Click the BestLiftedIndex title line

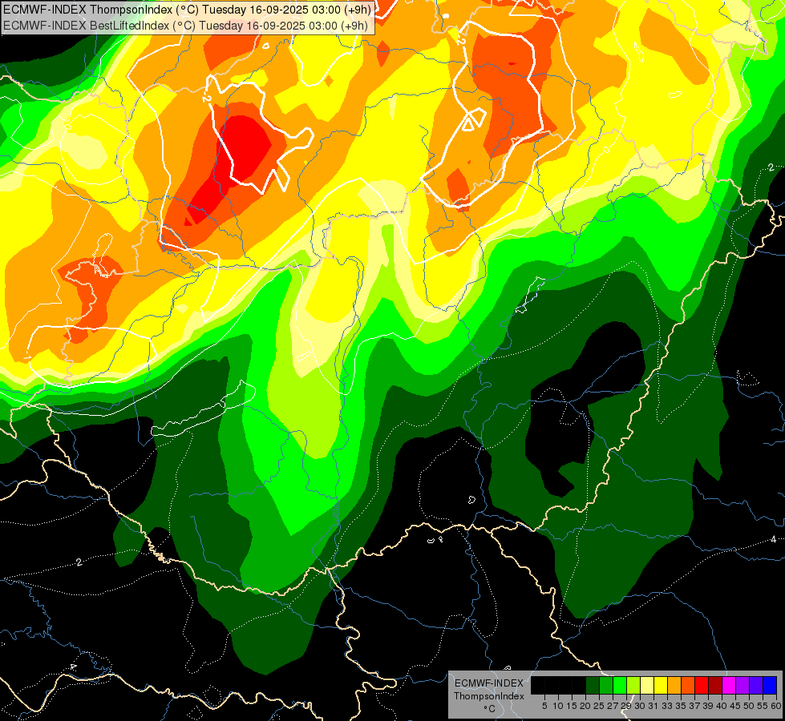[x=186, y=26]
